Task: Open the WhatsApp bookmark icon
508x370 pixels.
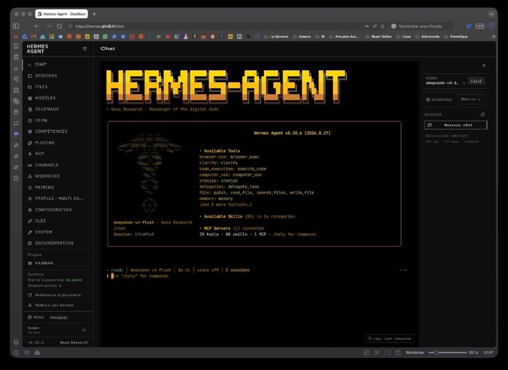Action: coord(105,37)
